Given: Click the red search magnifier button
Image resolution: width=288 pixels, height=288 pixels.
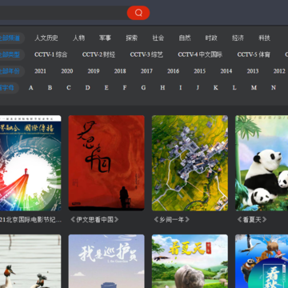Looking at the screenshot, I should [138, 13].
